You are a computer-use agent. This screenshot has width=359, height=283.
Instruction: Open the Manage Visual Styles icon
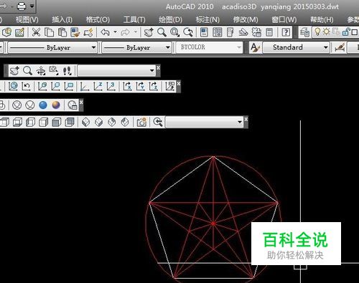click(73, 105)
